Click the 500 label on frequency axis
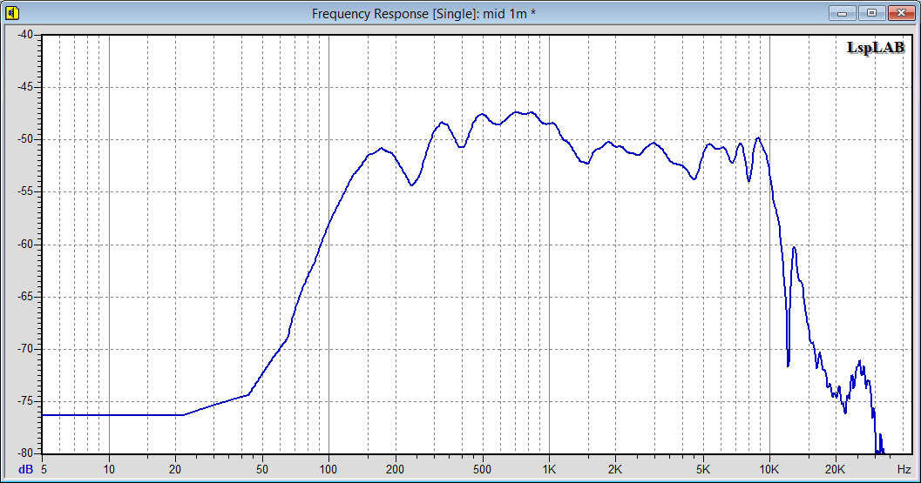Image resolution: width=921 pixels, height=483 pixels. click(482, 469)
